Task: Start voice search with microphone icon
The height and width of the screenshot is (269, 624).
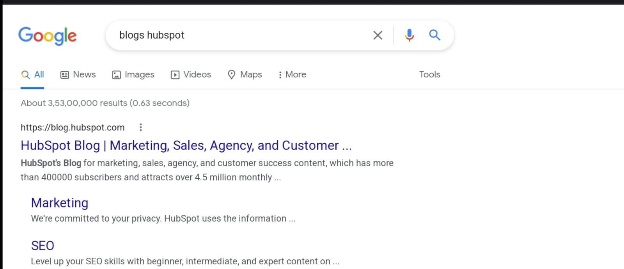Action: click(x=409, y=35)
